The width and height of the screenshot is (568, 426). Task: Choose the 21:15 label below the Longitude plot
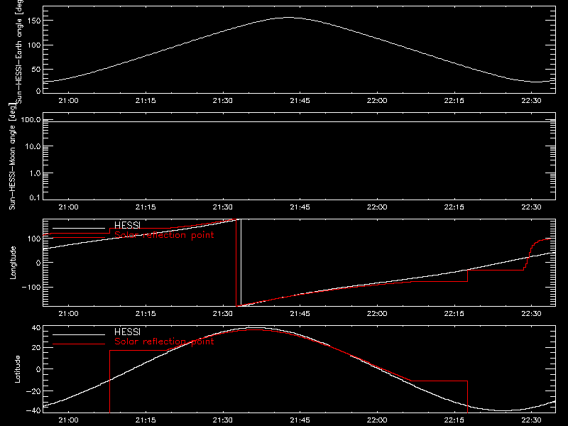(146, 314)
